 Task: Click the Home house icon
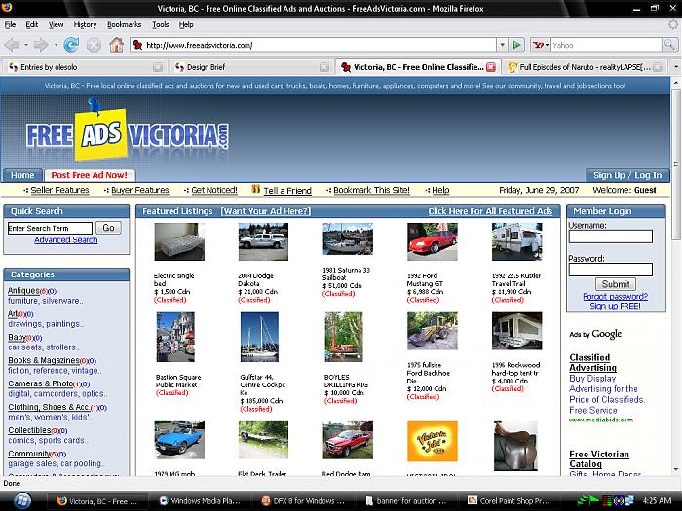(116, 45)
